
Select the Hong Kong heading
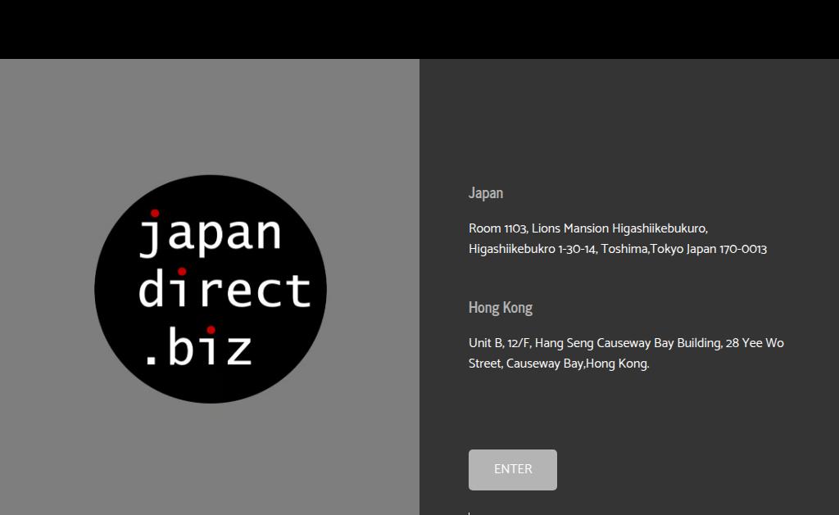[x=501, y=308]
